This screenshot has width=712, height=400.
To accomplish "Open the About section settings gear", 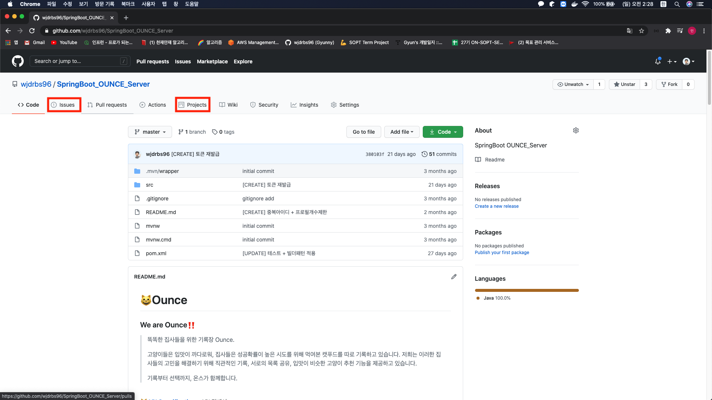I will coord(576,130).
